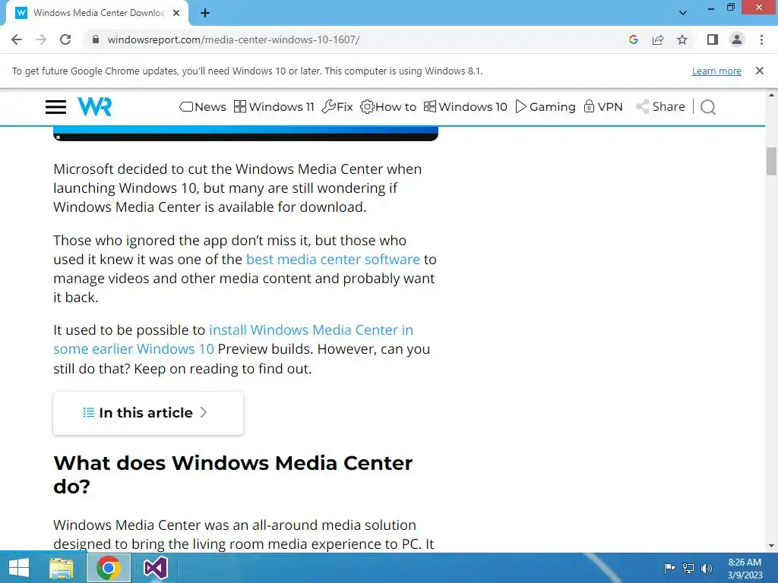Bookmark this page with the star
This screenshot has height=583, width=778.
(682, 39)
